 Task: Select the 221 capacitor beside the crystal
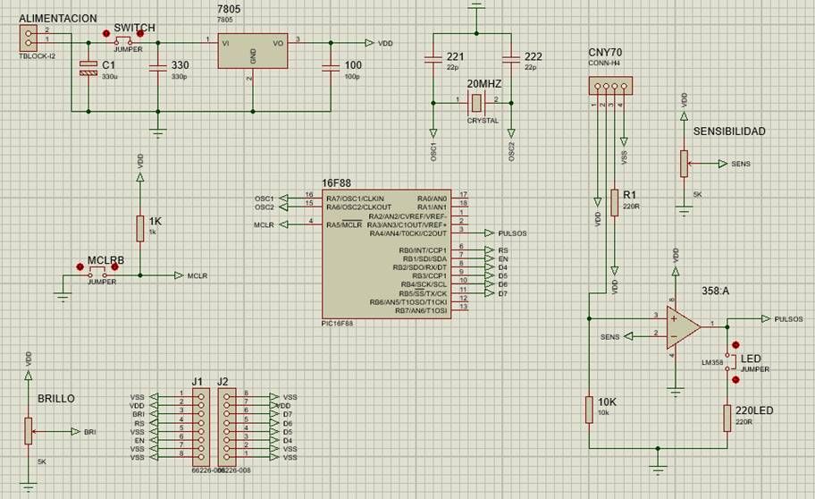coord(433,60)
